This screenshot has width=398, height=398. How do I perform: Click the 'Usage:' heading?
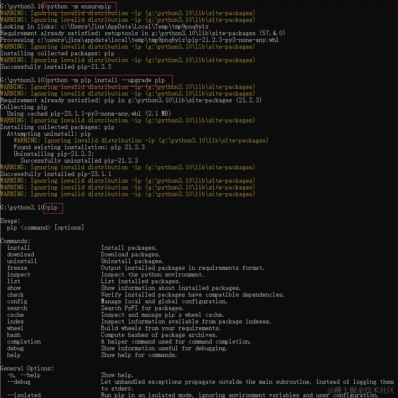(x=10, y=221)
